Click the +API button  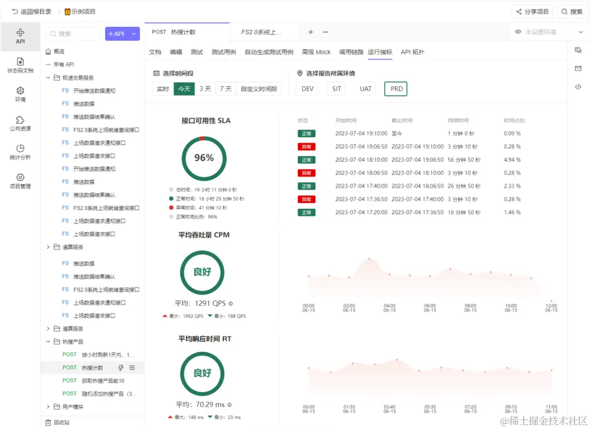[x=117, y=33]
